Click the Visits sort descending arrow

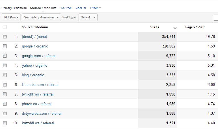point(175,27)
